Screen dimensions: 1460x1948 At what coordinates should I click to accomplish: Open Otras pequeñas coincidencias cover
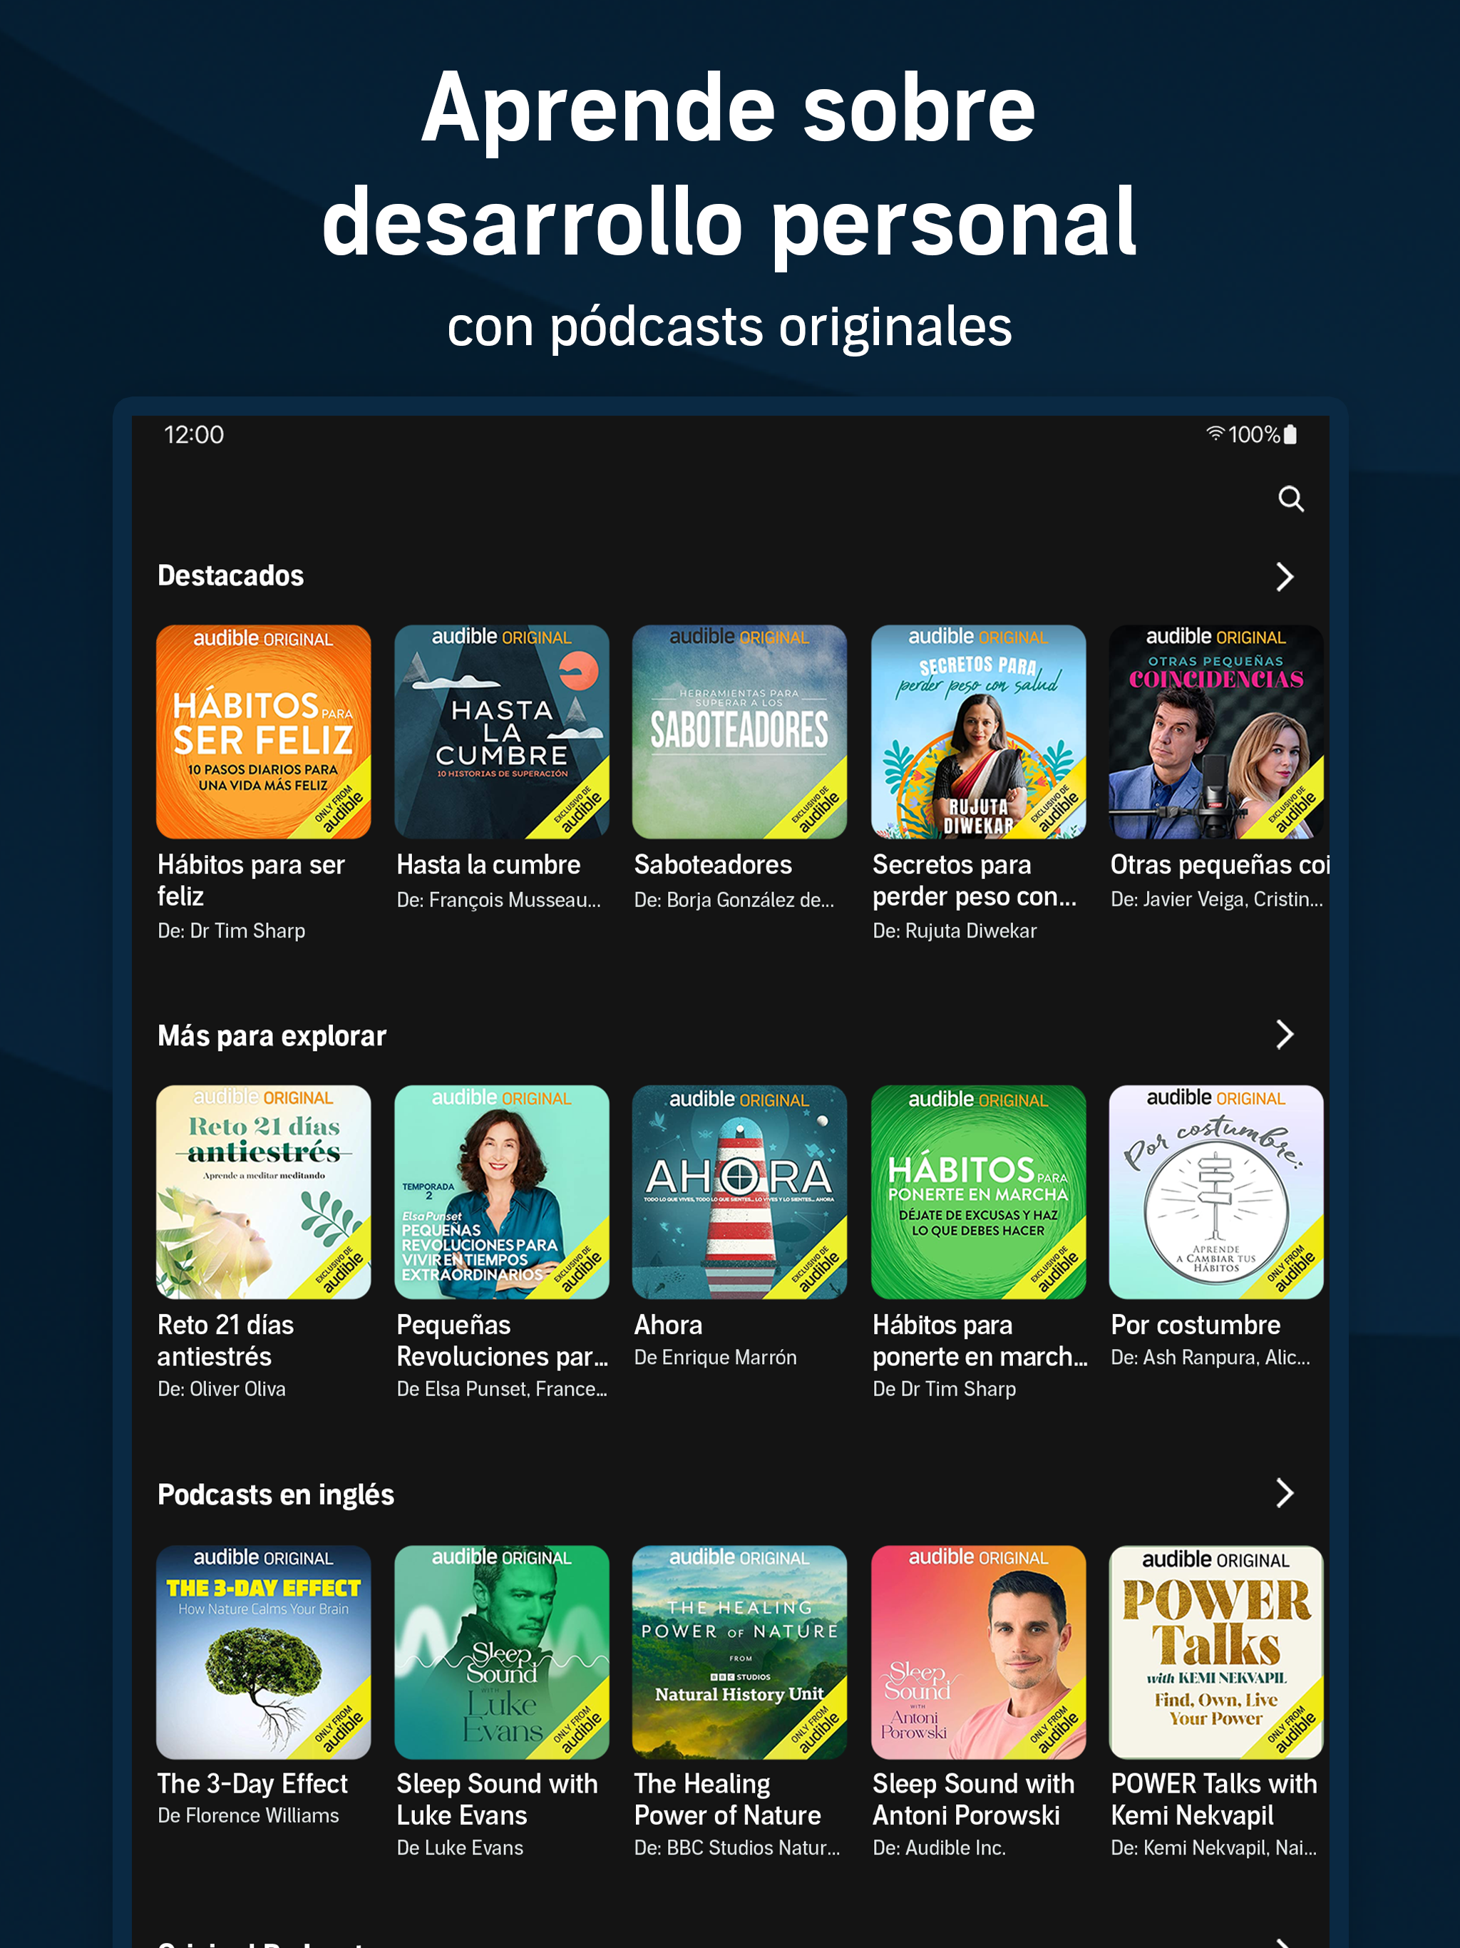tap(1216, 732)
